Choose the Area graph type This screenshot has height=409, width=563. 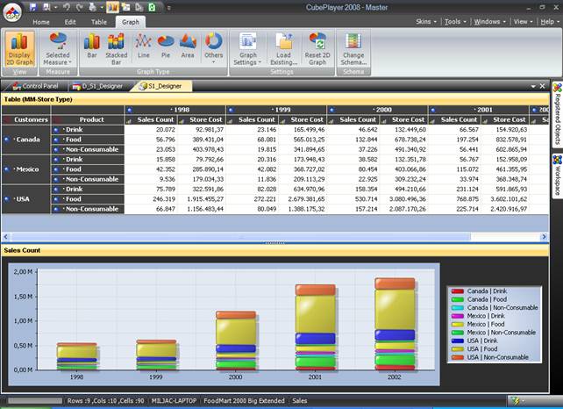[188, 46]
